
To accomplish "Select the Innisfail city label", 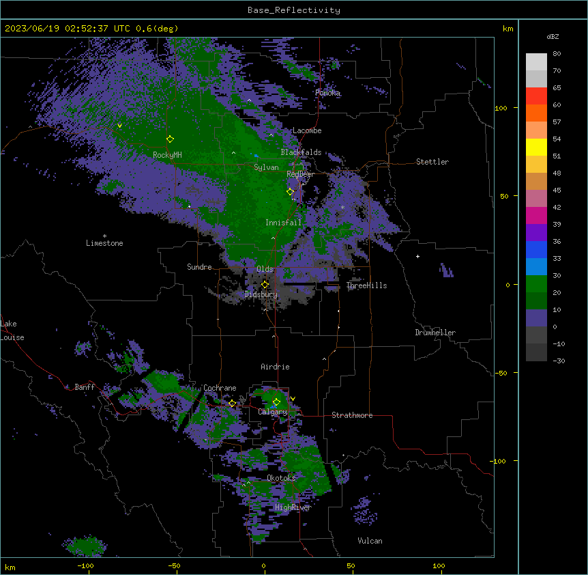I will click(283, 223).
